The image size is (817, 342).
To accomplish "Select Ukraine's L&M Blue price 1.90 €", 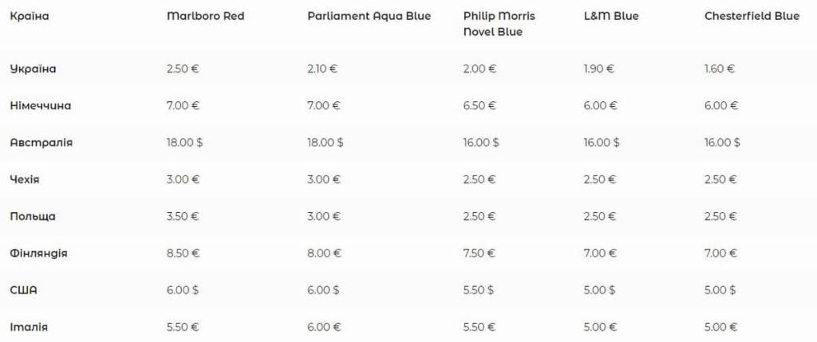I will (599, 69).
